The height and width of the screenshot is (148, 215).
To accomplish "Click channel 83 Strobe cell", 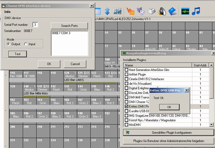I will [192, 47].
